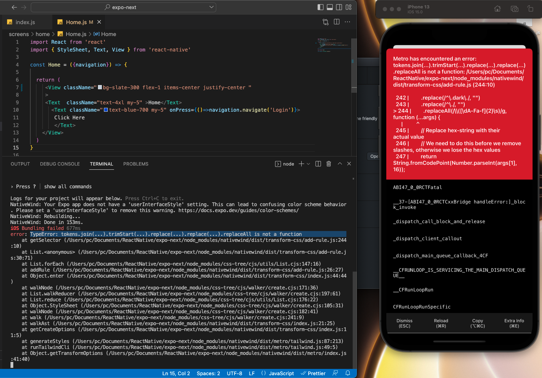Open the terminal profile dropdown chevron
The width and height of the screenshot is (542, 378).
(x=309, y=163)
